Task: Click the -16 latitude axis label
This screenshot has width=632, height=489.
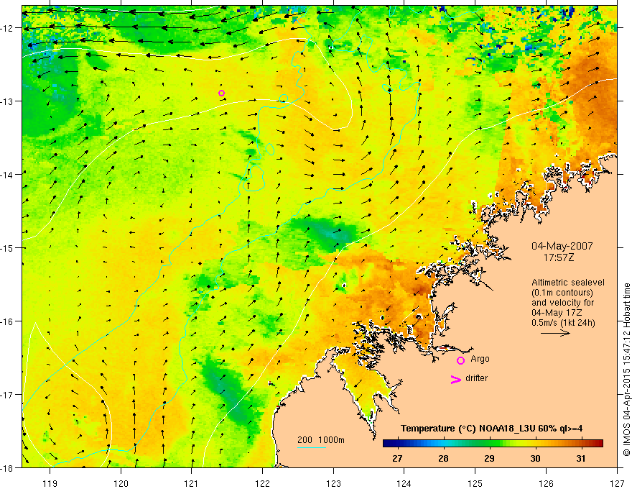Action: [x=7, y=321]
